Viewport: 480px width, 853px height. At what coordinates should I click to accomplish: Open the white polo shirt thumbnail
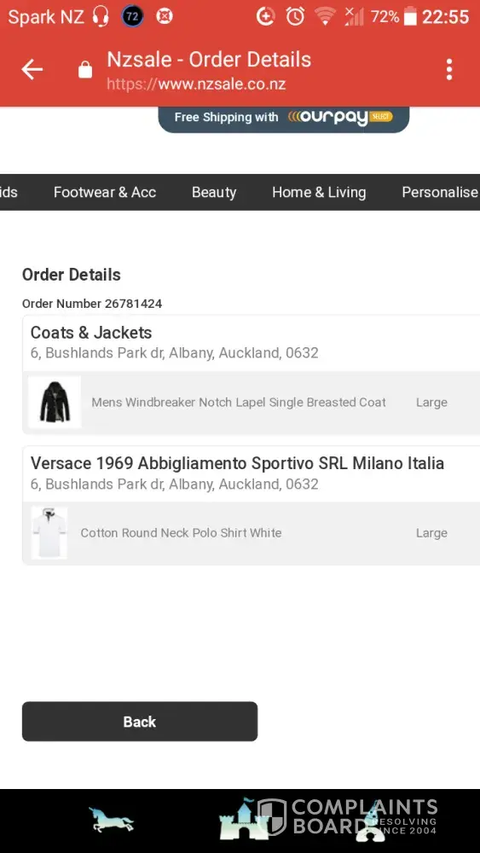pyautogui.click(x=49, y=532)
